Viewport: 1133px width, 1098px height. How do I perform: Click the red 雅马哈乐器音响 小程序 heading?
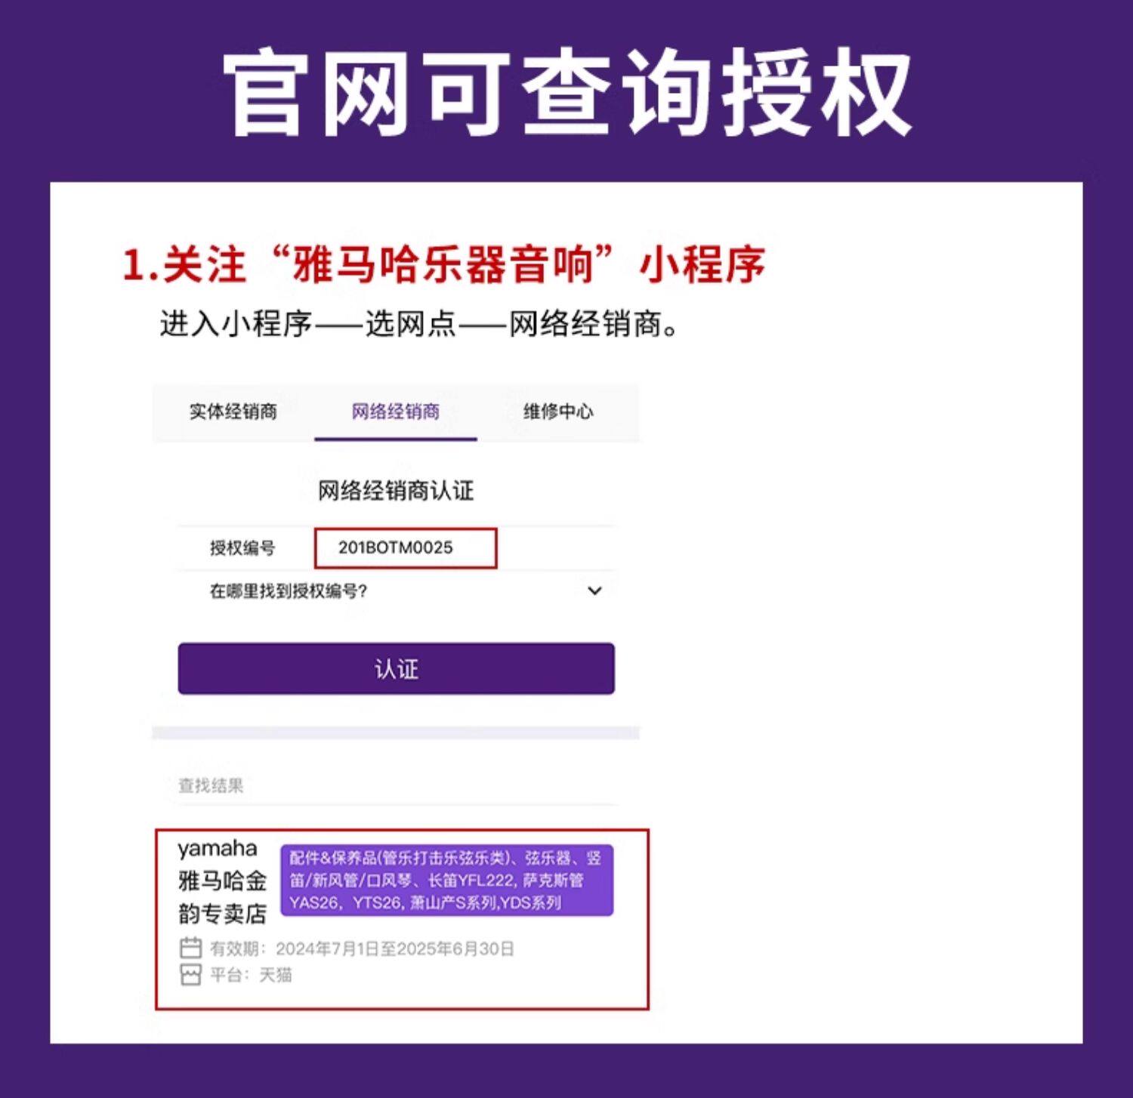pos(444,264)
